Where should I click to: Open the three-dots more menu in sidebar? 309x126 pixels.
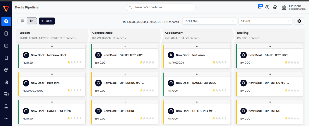[6, 118]
